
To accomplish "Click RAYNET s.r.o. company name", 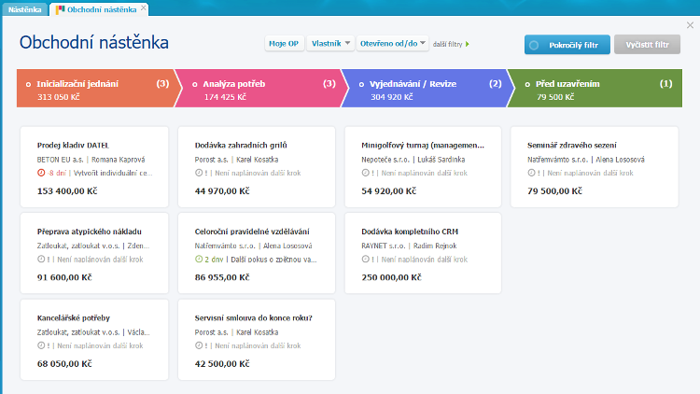I will click(x=383, y=246).
